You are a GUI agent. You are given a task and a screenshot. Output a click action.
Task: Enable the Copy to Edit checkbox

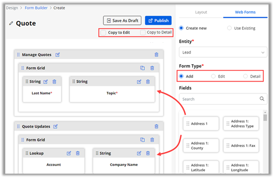coord(103,32)
